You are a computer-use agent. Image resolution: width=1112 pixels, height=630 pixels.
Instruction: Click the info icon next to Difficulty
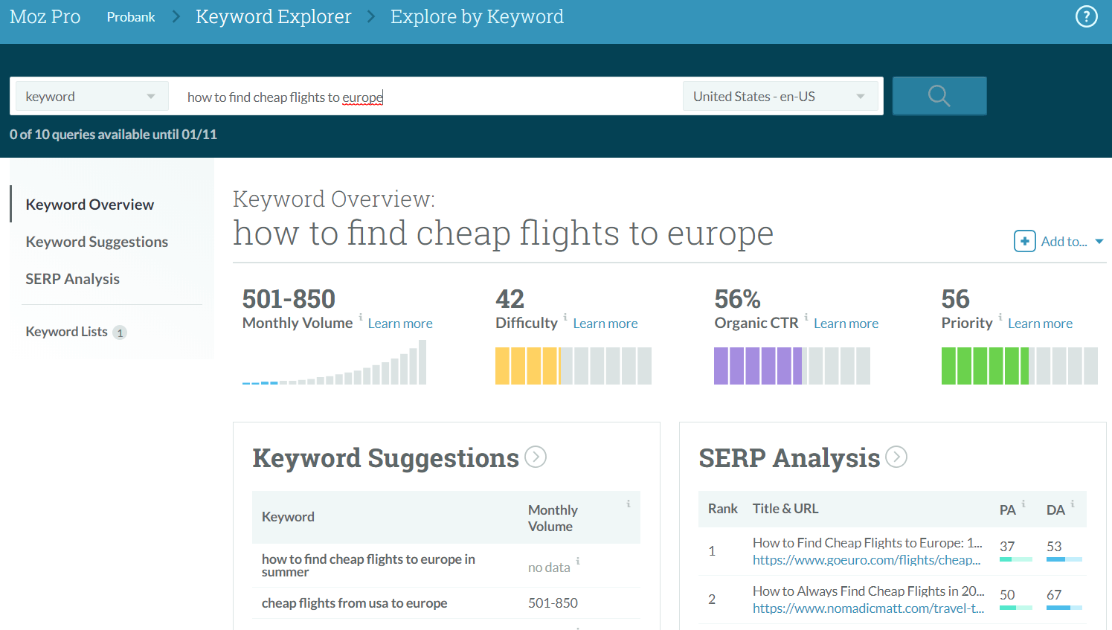(565, 317)
